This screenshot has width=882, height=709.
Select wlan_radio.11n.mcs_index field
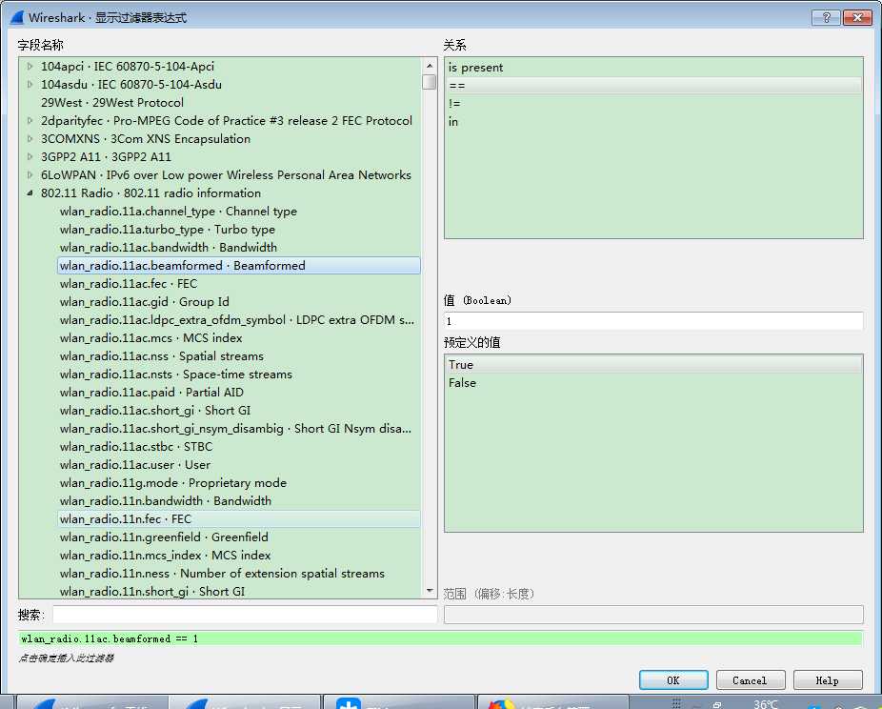pos(165,556)
